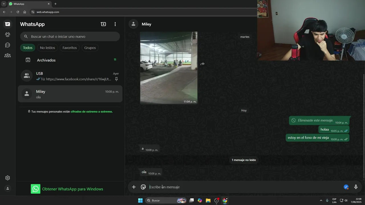Open WhatsApp settings gear icon
Viewport: 365px width, 205px height.
click(8, 178)
